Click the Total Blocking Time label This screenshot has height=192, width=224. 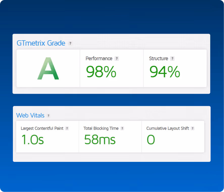tap(101, 128)
